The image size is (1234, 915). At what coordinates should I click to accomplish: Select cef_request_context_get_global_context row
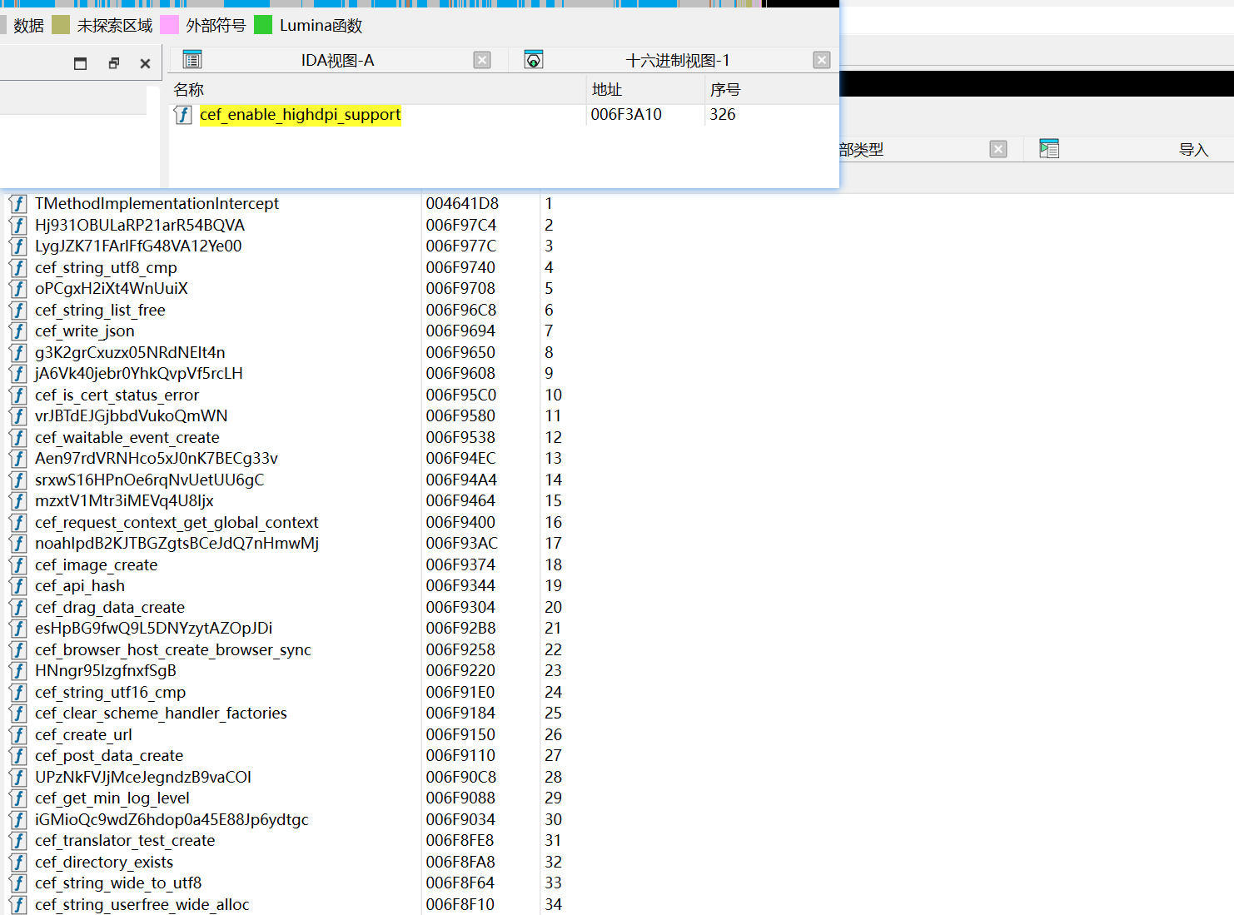coord(177,523)
